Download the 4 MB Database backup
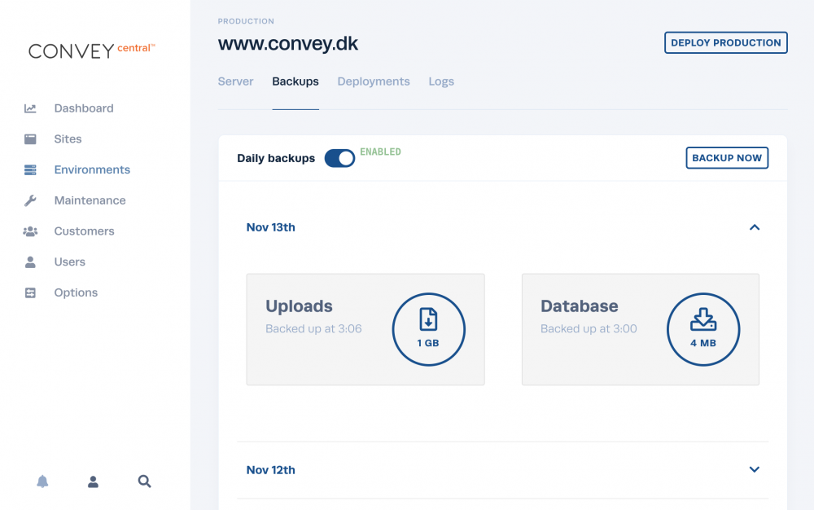 click(x=703, y=329)
